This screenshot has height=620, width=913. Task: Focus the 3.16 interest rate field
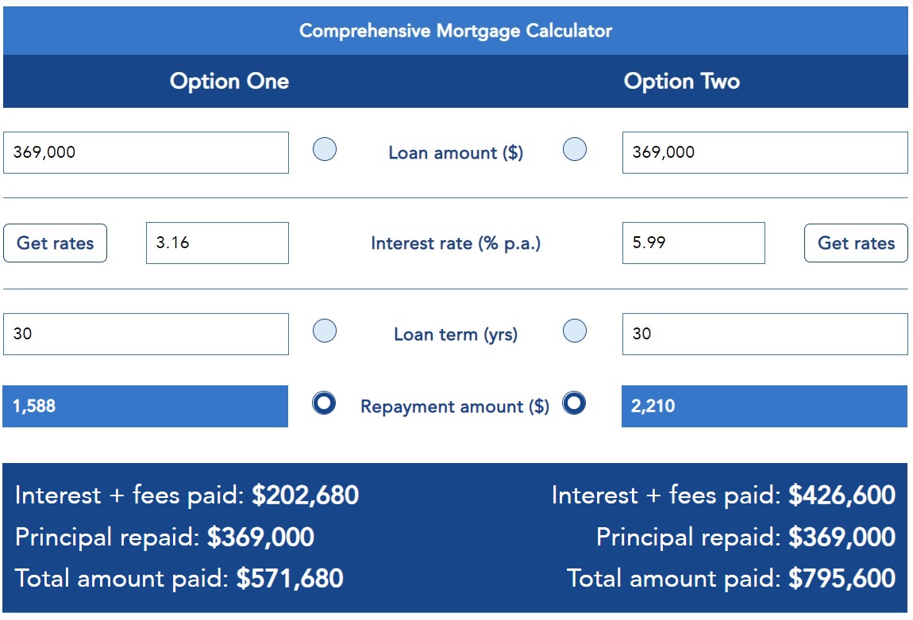click(x=217, y=243)
